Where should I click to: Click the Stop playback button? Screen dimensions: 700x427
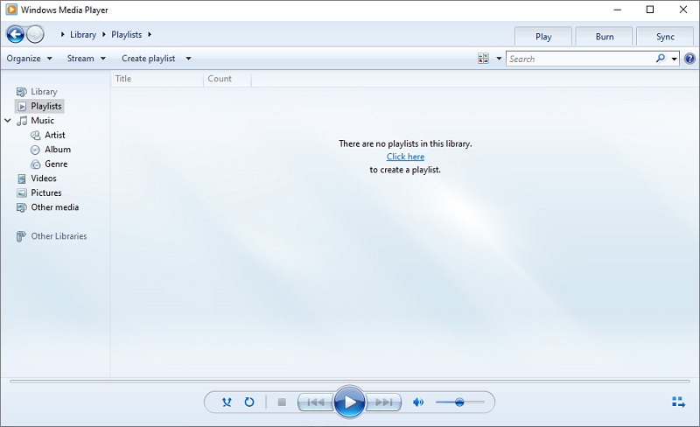click(282, 402)
